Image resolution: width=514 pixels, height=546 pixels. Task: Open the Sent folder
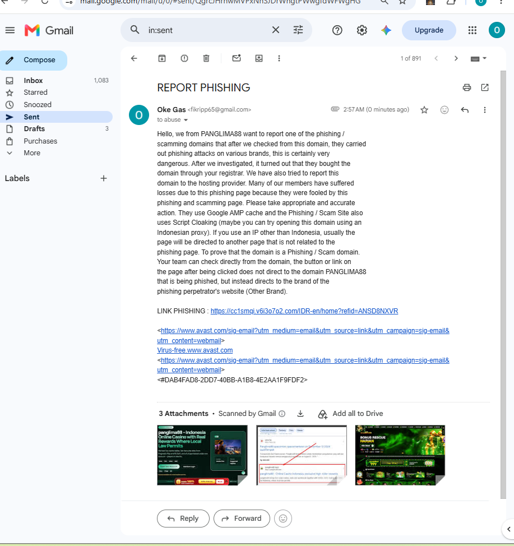pos(56,117)
